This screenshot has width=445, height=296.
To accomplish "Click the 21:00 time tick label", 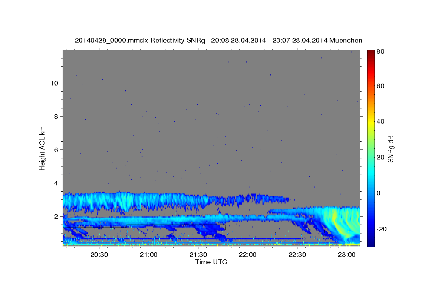I will [149, 255].
